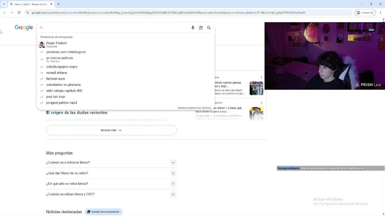
Task: Click the 'Noticias destacadas' heading
Action: point(64,212)
